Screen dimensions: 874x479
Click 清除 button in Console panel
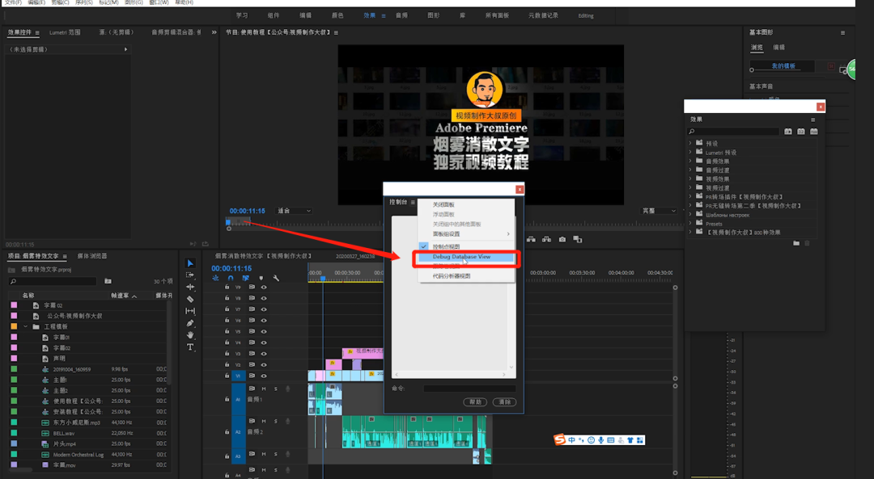click(504, 401)
